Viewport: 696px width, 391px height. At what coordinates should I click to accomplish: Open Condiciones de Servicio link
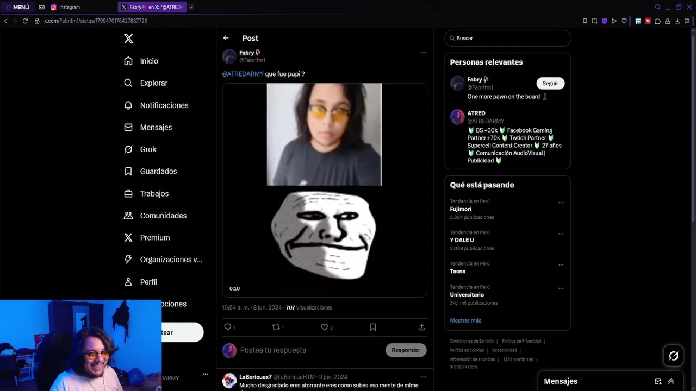tap(471, 341)
